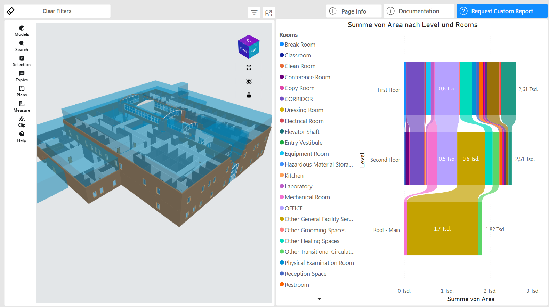
Task: Click the fit-to-view icon below cube
Action: (249, 67)
